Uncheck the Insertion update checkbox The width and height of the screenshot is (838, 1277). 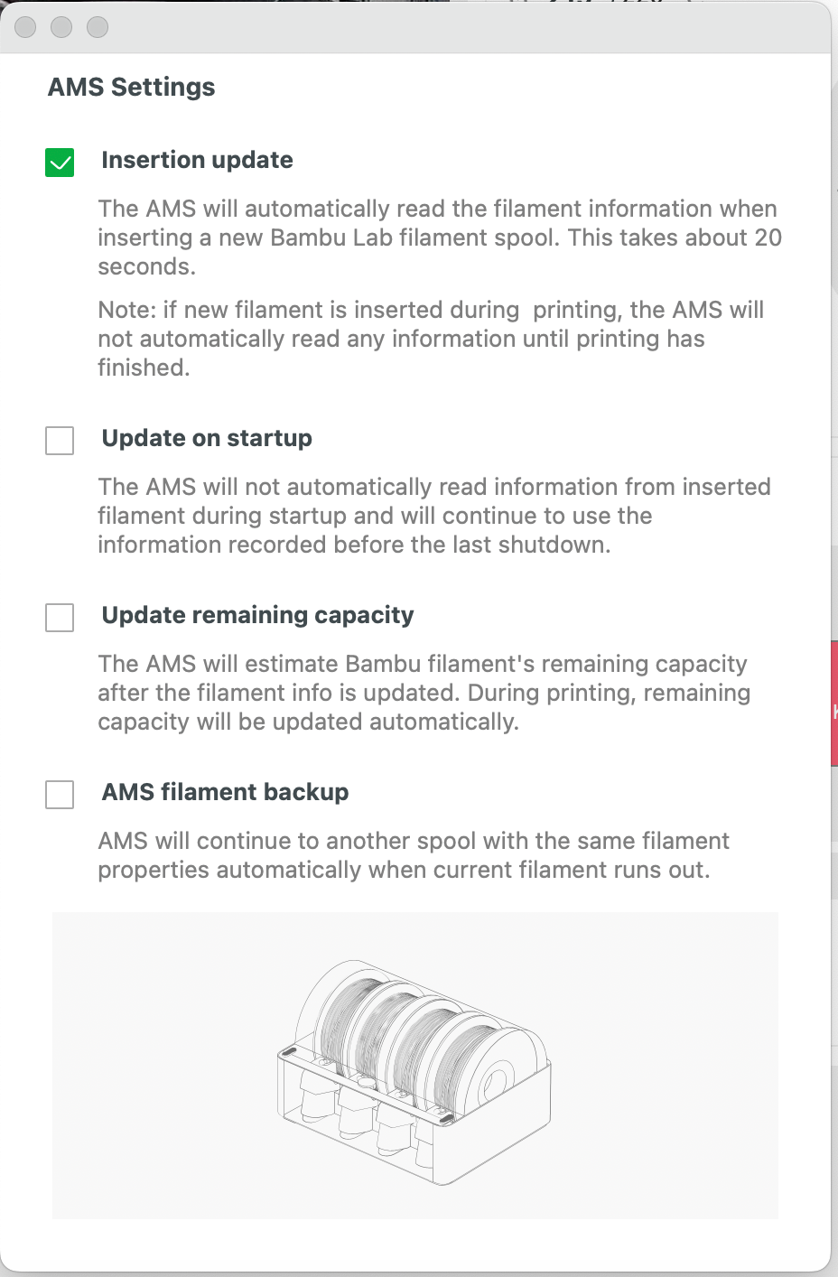60,163
